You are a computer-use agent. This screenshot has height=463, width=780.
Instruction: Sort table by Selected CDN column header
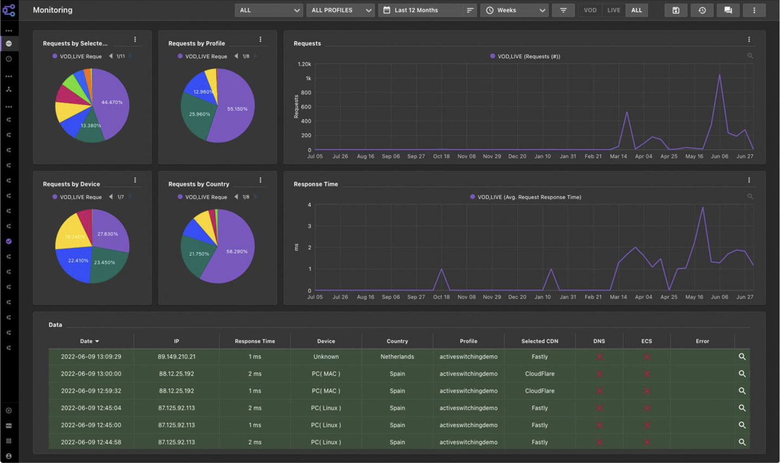click(x=540, y=341)
